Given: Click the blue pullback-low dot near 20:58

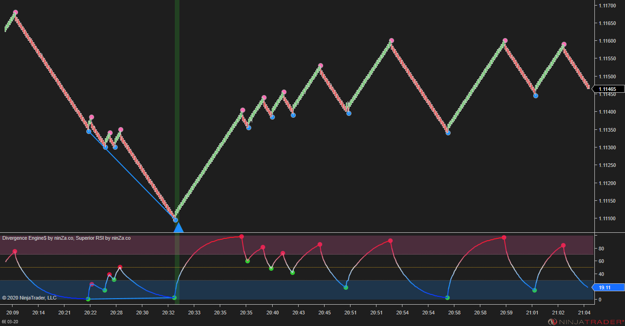Looking at the screenshot, I should point(448,133).
